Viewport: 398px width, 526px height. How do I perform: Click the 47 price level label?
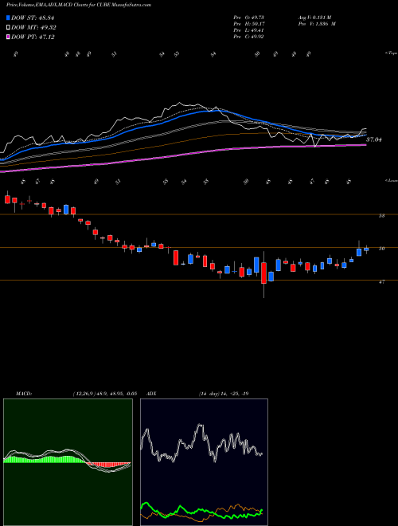coord(381,282)
